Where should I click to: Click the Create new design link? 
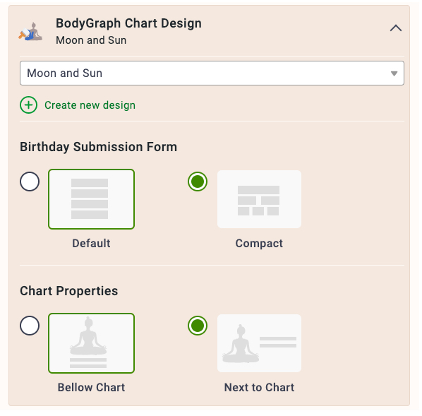(x=90, y=105)
